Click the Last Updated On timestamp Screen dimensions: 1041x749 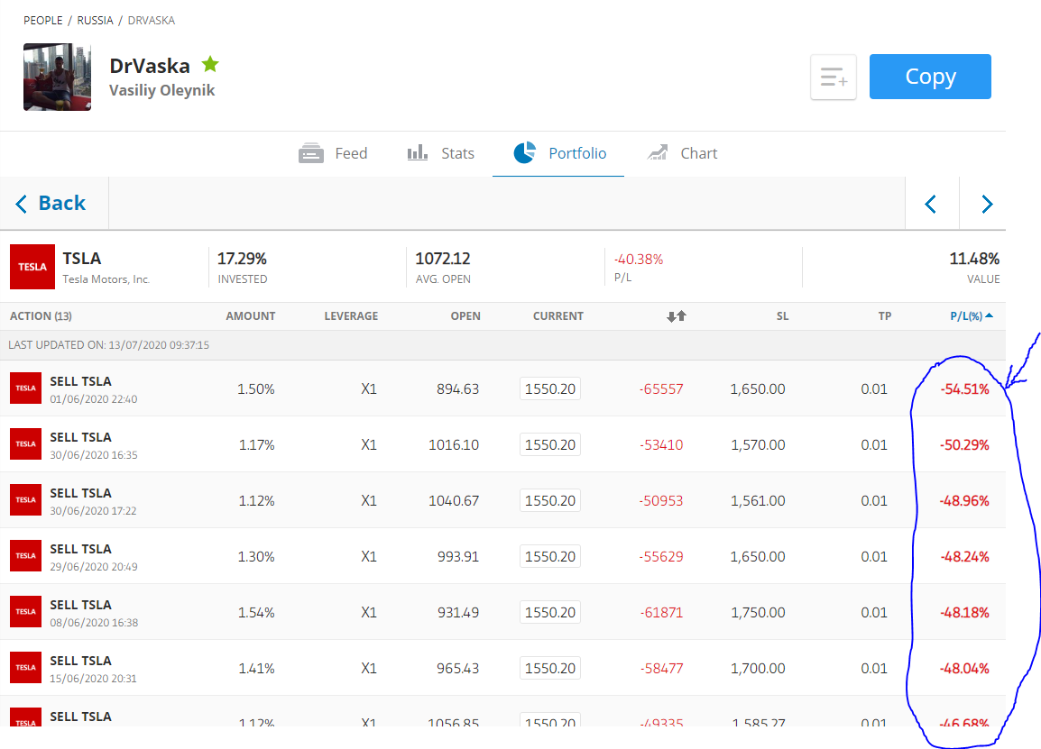[x=108, y=345]
